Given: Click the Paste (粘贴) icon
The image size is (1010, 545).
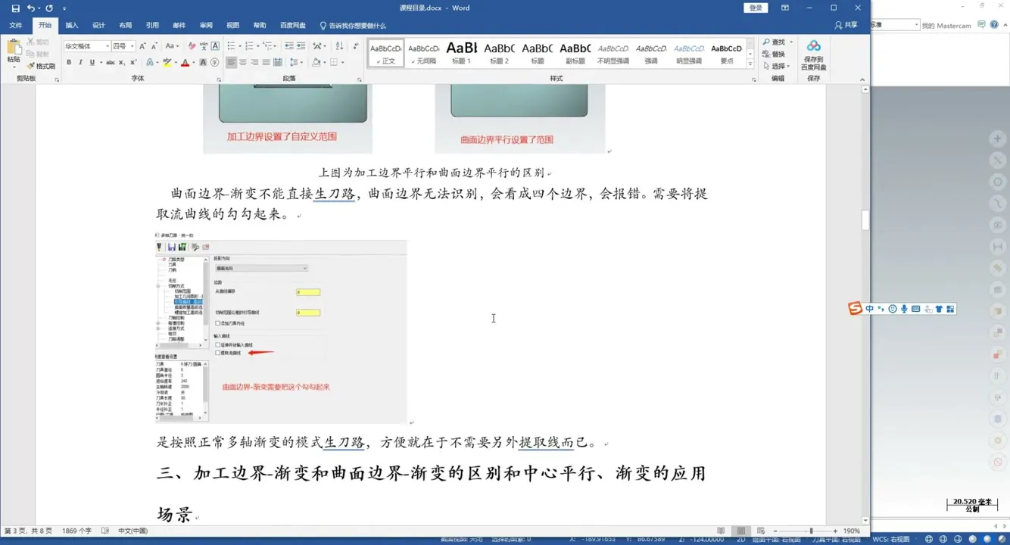Looking at the screenshot, I should tap(13, 47).
